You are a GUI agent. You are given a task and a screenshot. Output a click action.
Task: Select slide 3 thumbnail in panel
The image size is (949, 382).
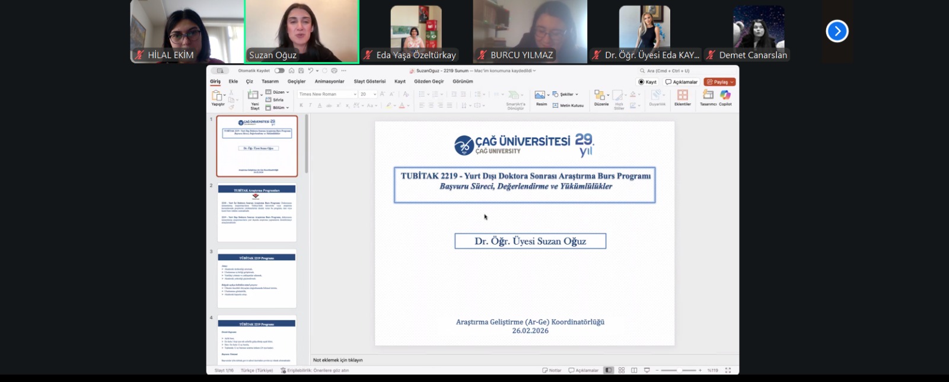point(257,278)
